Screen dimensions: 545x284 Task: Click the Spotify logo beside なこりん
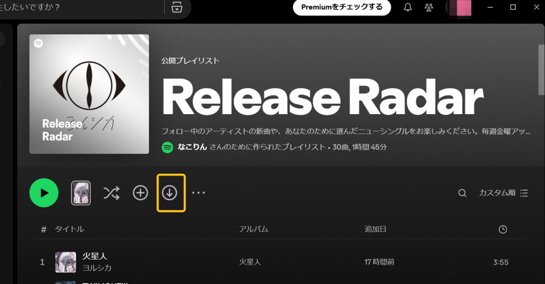point(167,147)
